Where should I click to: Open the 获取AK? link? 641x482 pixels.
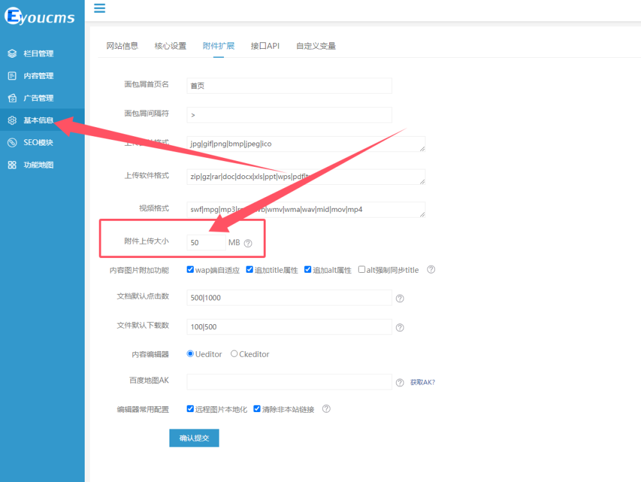[423, 383]
